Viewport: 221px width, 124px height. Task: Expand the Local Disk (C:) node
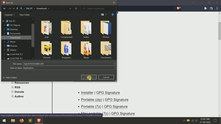(x=4, y=54)
